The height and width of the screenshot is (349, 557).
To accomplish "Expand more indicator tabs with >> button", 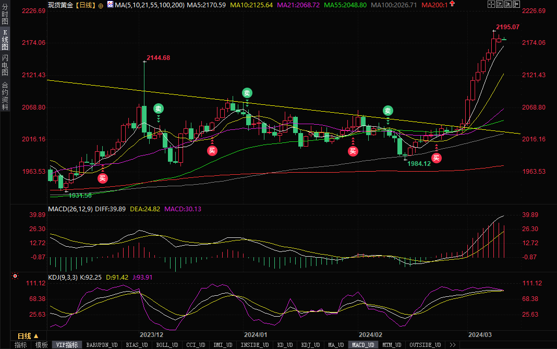I will [452, 345].
